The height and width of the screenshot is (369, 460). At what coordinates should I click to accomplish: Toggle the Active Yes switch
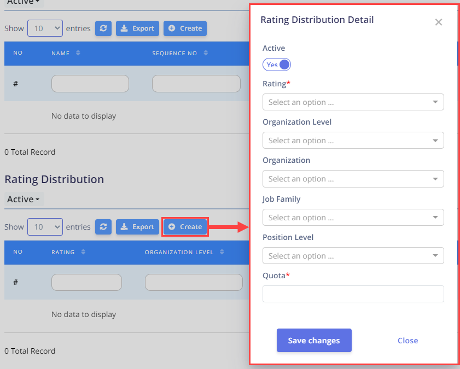277,65
